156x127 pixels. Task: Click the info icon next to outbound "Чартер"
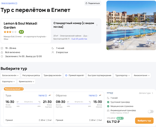click(46, 96)
